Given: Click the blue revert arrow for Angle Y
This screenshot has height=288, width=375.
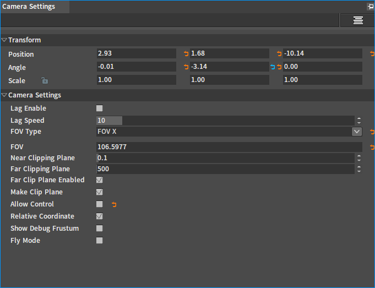Looking at the screenshot, I should pos(273,67).
